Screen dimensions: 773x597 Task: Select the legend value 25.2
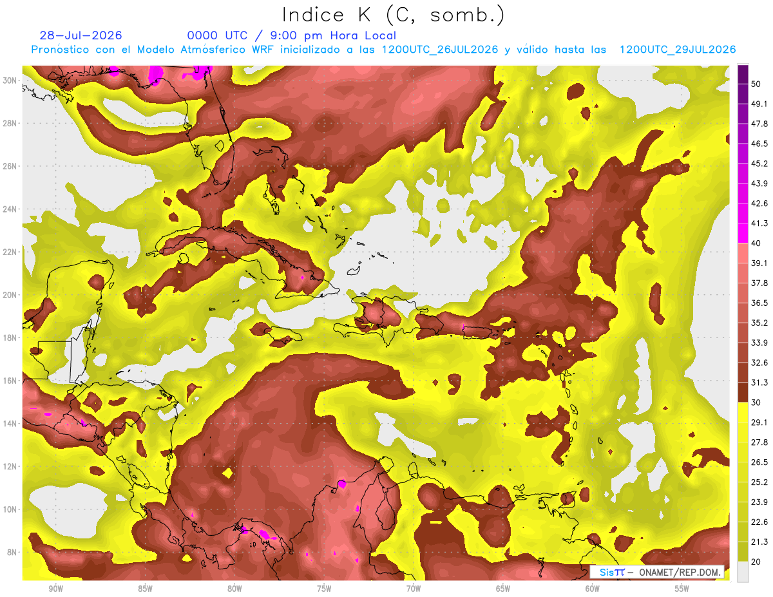click(759, 482)
